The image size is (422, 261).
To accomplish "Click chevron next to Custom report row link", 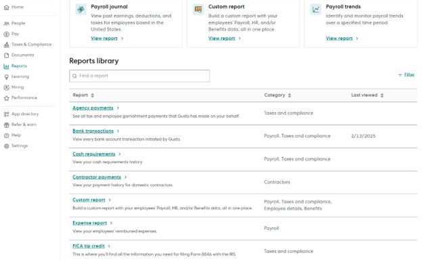I will (x=110, y=200).
